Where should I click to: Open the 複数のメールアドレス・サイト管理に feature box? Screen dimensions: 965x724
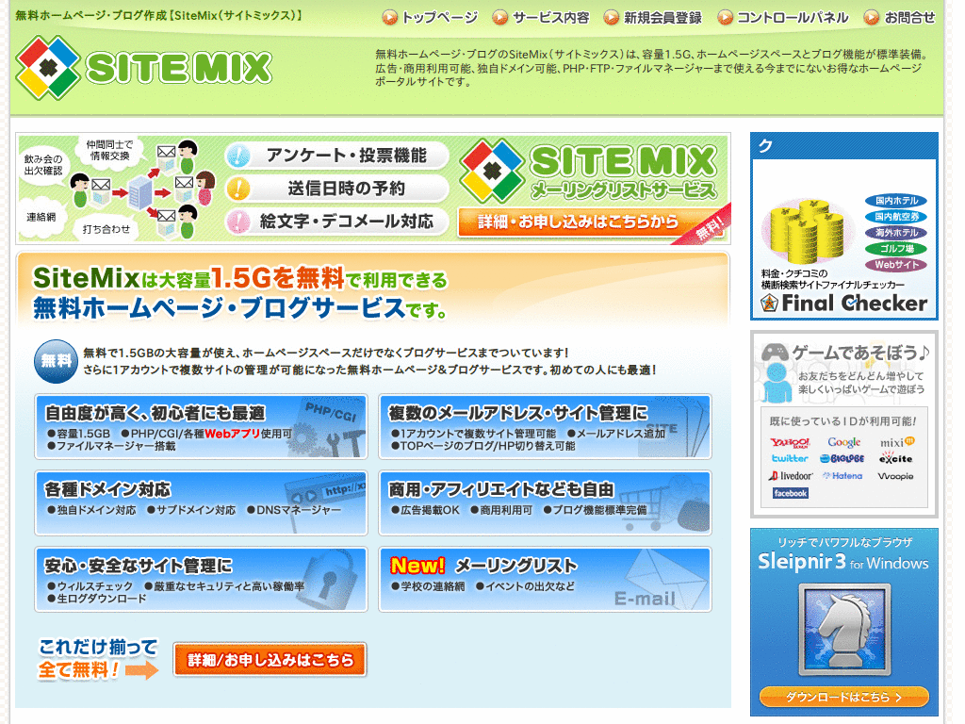click(546, 427)
